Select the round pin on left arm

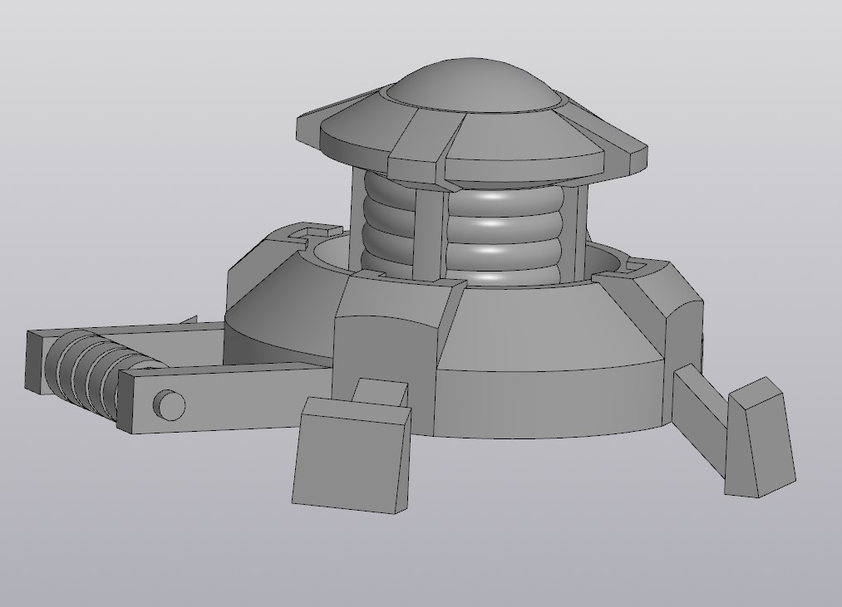pos(170,405)
